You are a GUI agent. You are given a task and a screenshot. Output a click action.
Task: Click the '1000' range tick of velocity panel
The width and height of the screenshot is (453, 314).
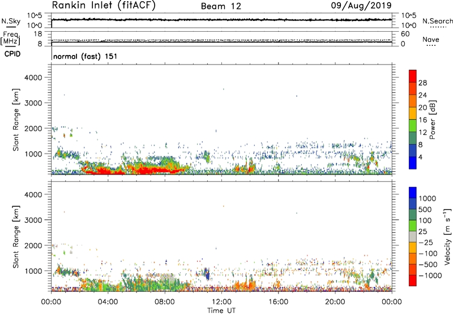click(x=33, y=271)
